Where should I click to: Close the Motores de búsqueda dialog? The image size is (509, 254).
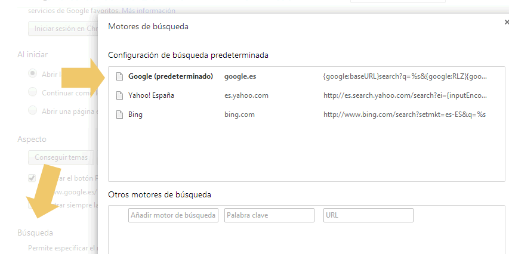[x=507, y=22]
